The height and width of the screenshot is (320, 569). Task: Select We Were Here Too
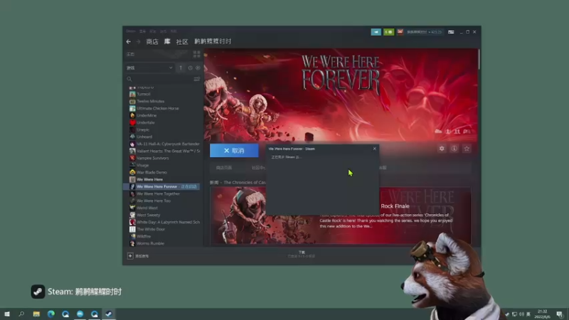154,201
